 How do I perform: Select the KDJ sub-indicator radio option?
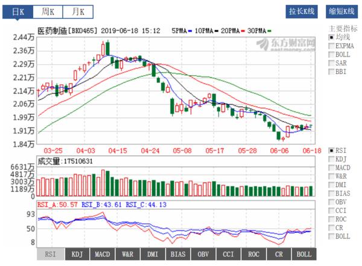click(x=331, y=159)
